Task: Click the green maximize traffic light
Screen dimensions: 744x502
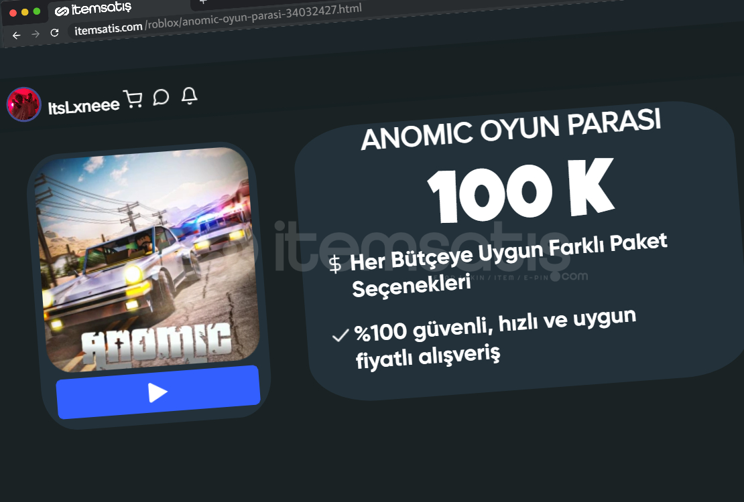Action: tap(36, 12)
